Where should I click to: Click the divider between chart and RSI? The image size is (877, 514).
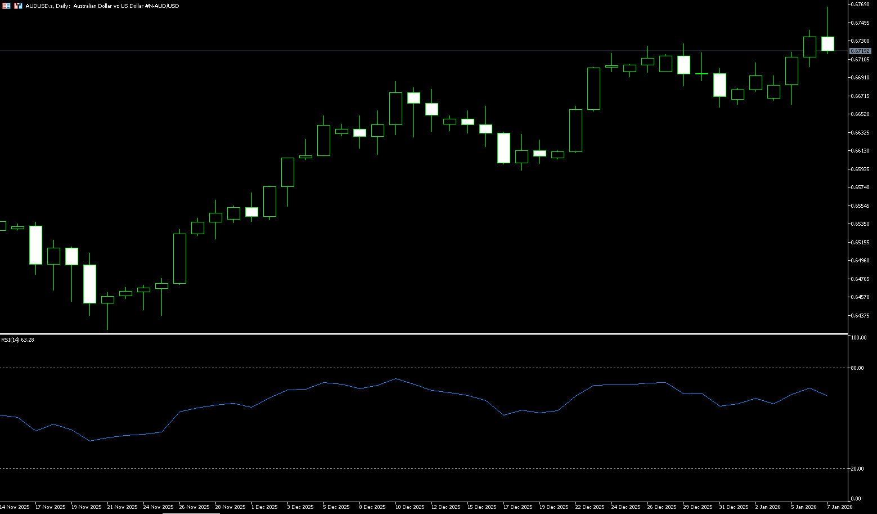click(422, 334)
